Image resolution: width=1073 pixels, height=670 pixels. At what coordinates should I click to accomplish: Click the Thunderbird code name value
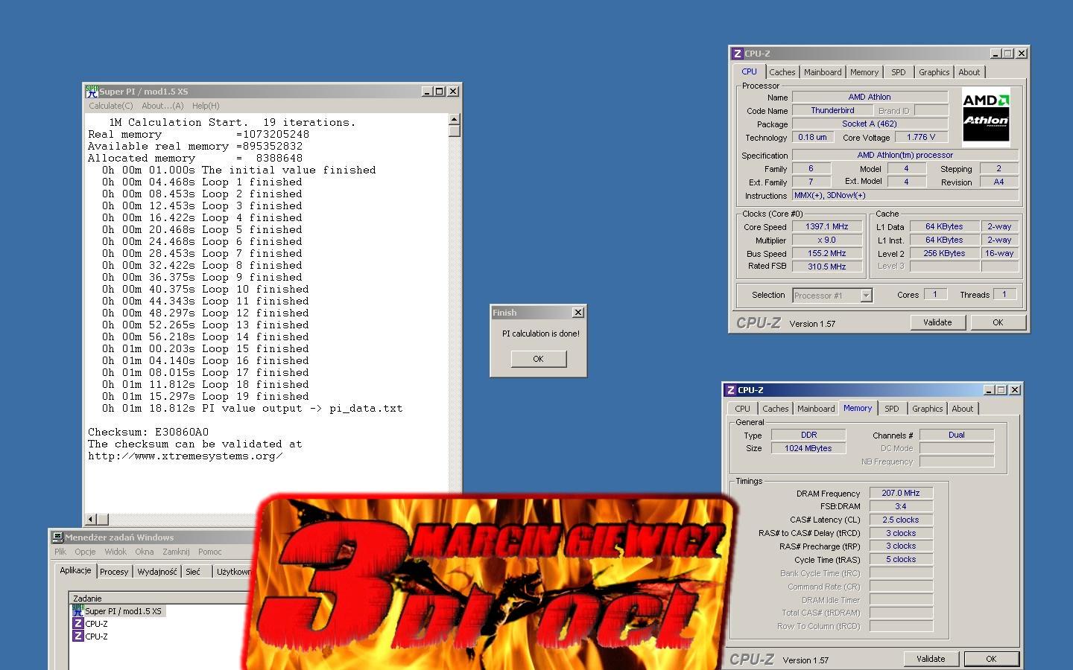coord(832,110)
